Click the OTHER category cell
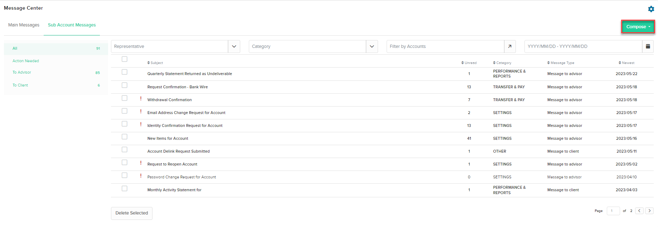658x227 pixels. click(499, 152)
